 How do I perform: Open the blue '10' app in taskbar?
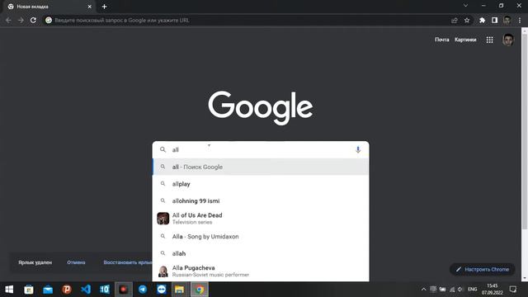point(105,290)
